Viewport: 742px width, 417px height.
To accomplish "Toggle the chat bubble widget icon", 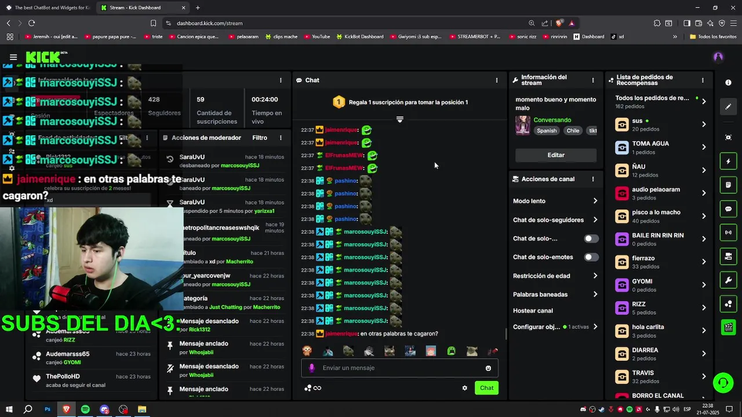I will pos(728,209).
